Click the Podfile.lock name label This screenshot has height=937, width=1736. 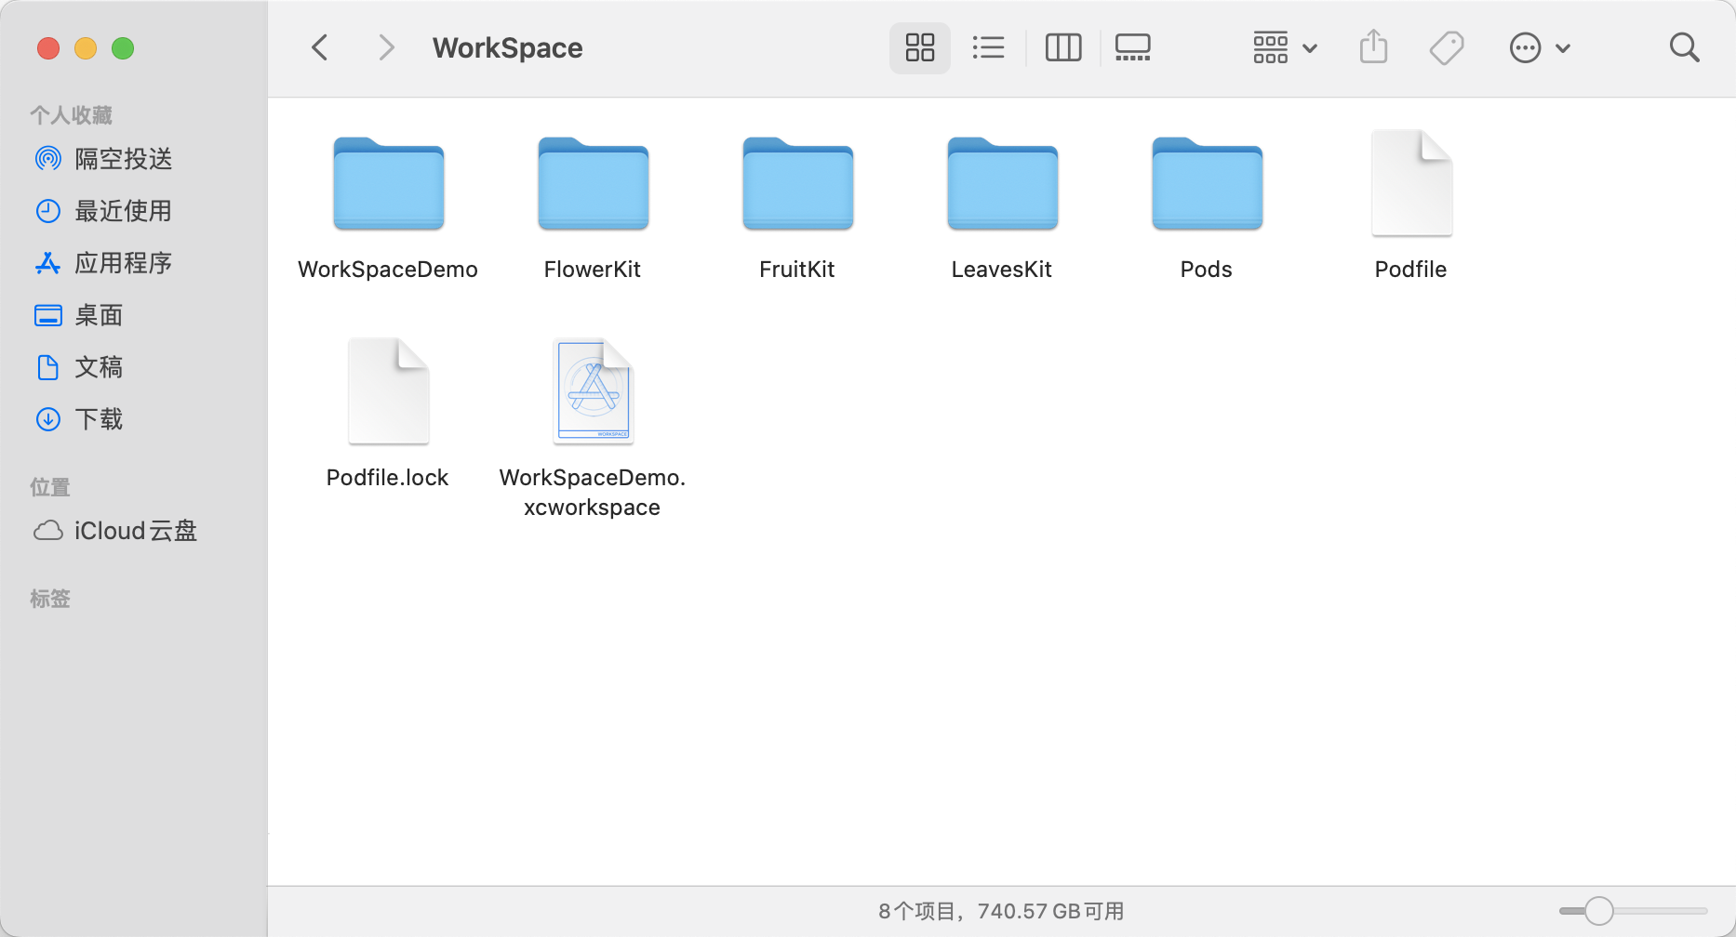388,478
